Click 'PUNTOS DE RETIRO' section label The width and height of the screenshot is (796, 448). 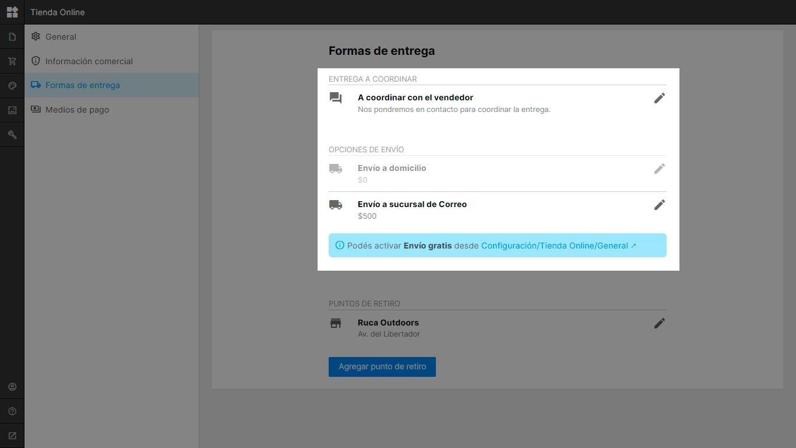tap(364, 303)
